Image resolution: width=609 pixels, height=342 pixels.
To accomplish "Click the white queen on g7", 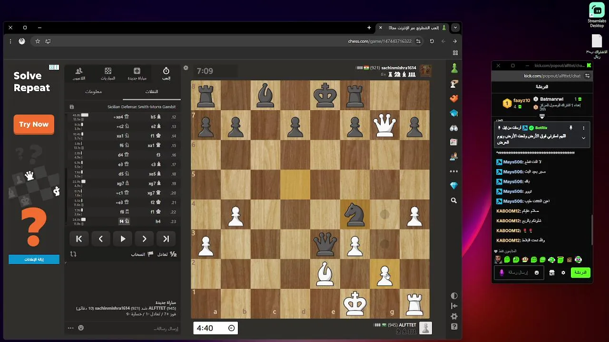I will click(385, 125).
